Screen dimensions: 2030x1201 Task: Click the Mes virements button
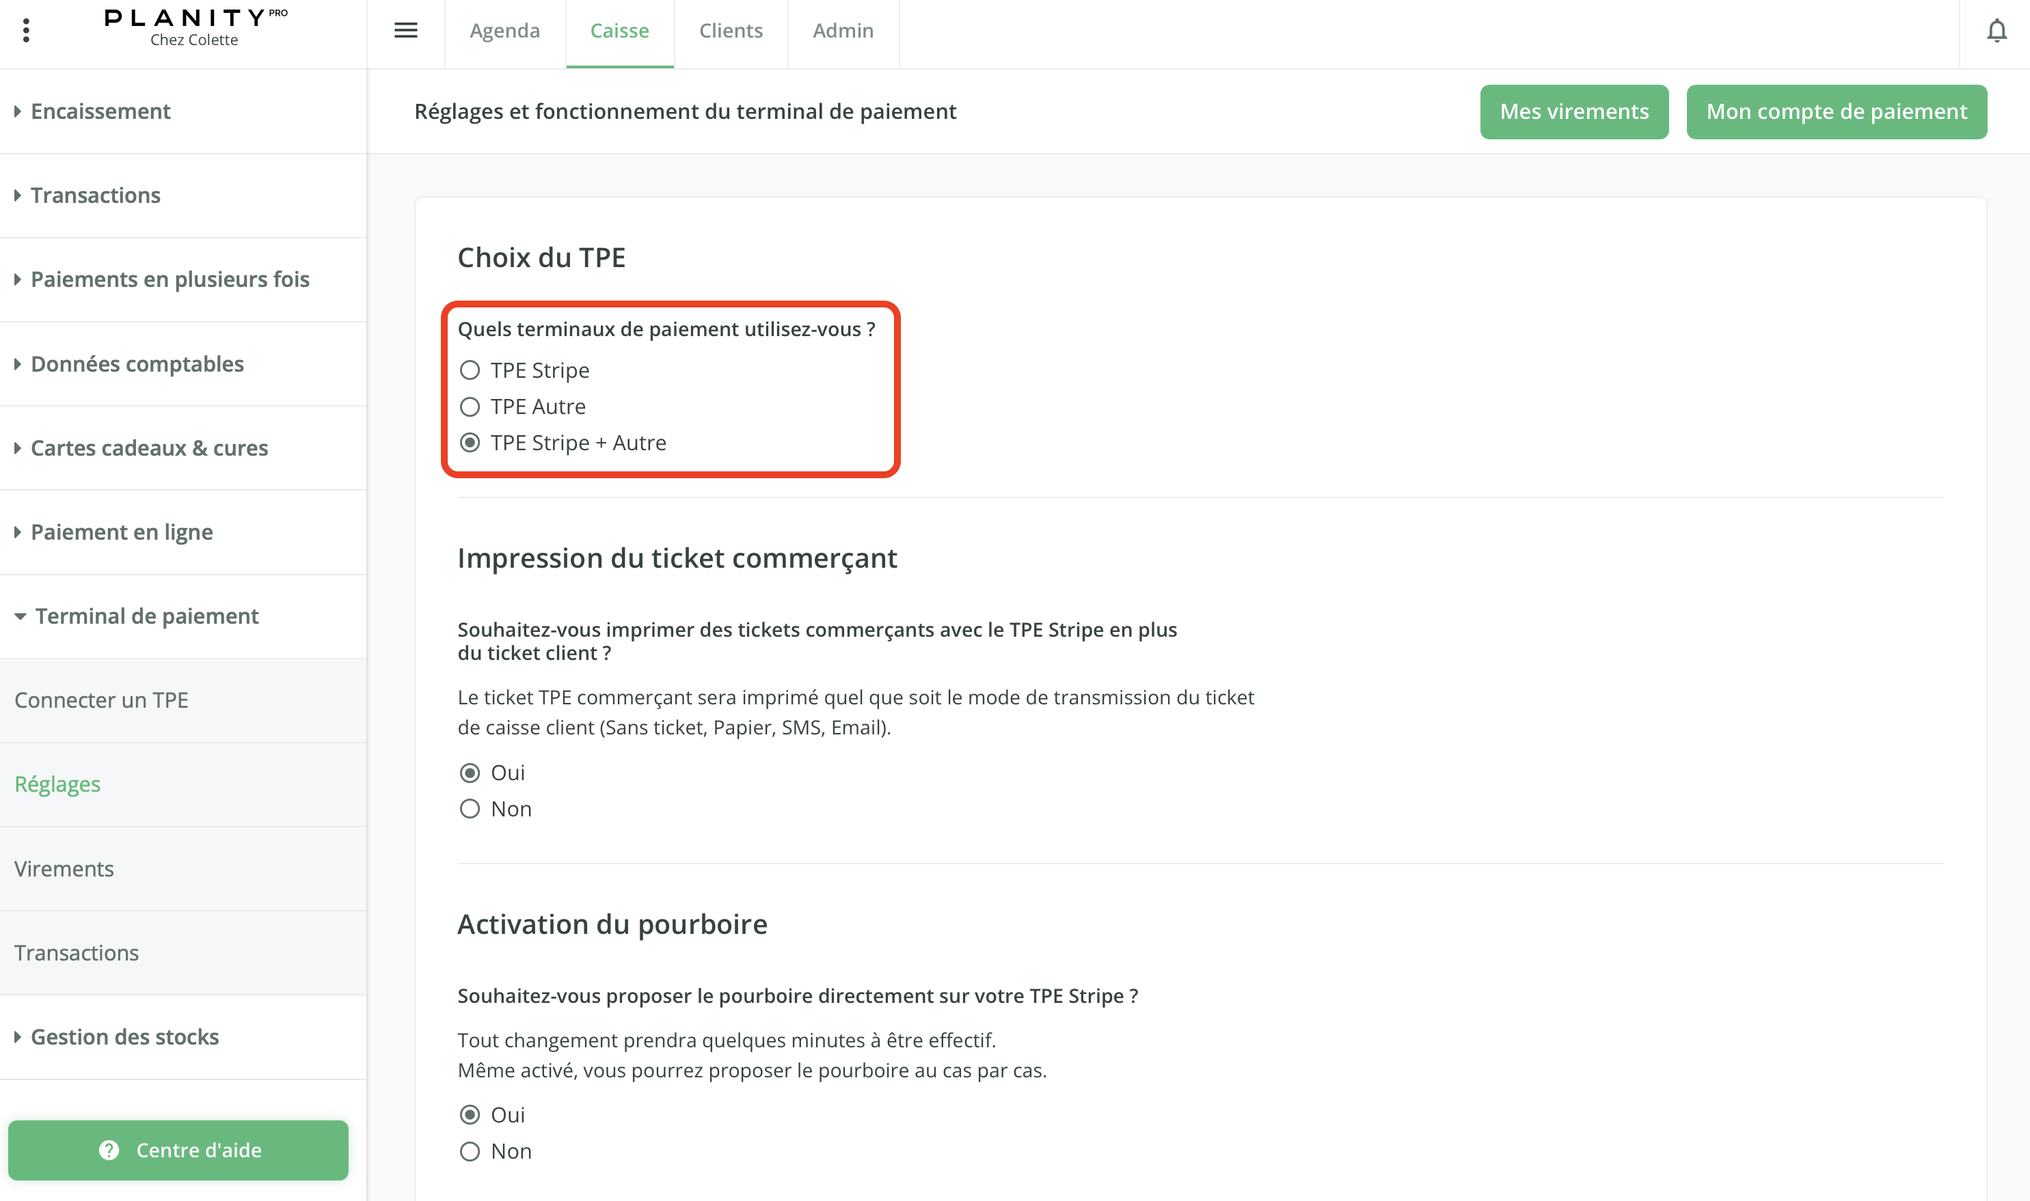coord(1573,111)
